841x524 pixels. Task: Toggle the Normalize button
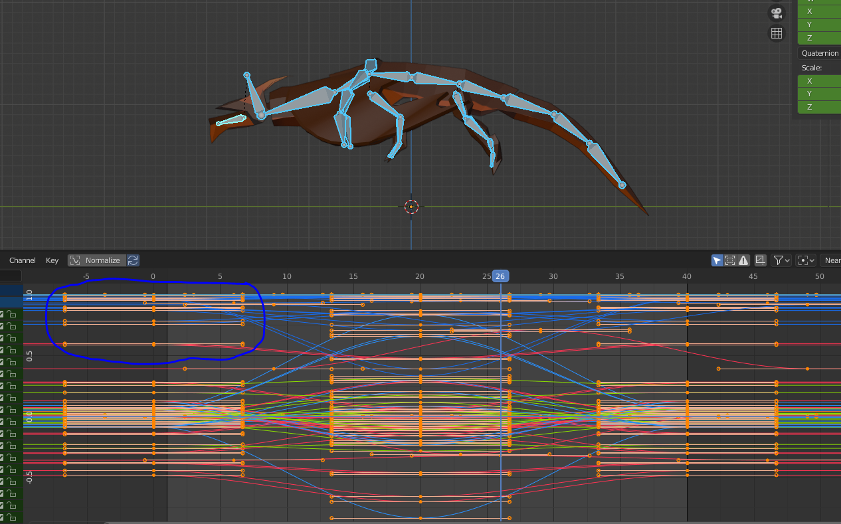pos(96,260)
